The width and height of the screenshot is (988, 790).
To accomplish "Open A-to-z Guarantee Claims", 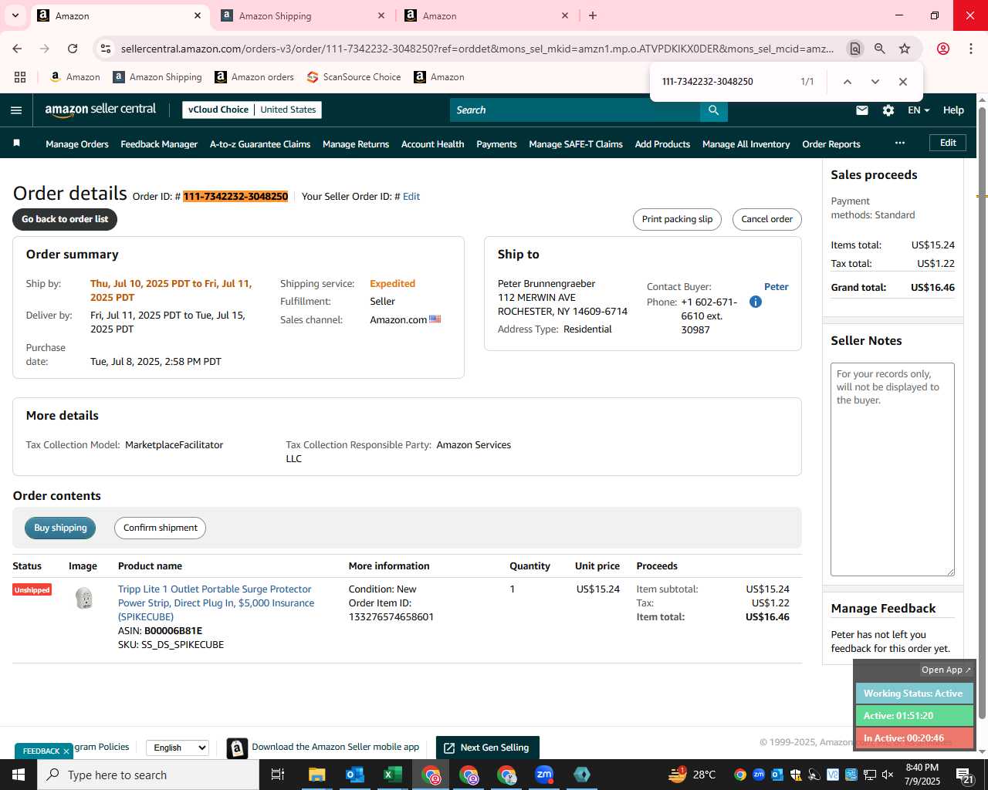I will point(260,144).
